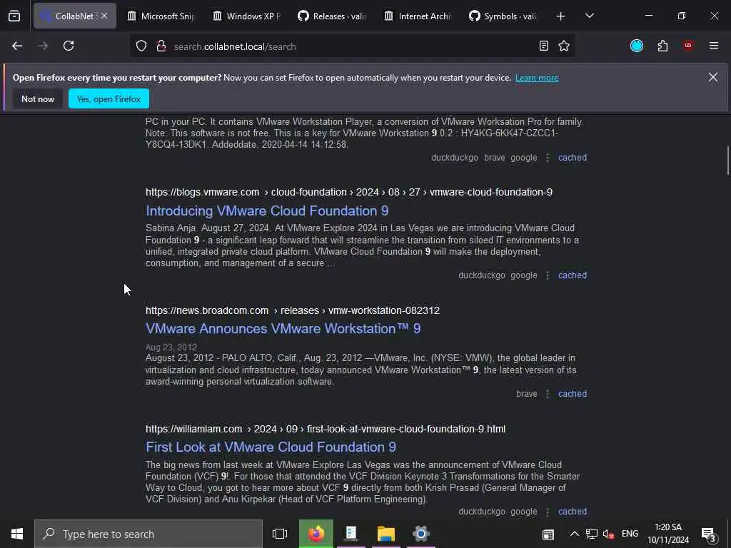731x548 pixels.
Task: Open File Explorer from the taskbar
Action: point(386,534)
